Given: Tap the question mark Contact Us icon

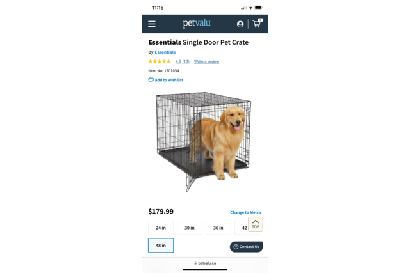Looking at the screenshot, I should (236, 247).
